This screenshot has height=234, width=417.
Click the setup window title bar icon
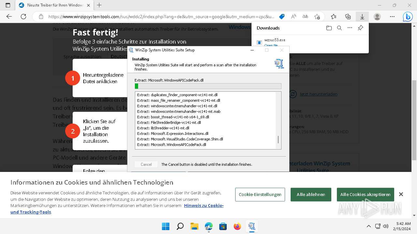(x=131, y=50)
